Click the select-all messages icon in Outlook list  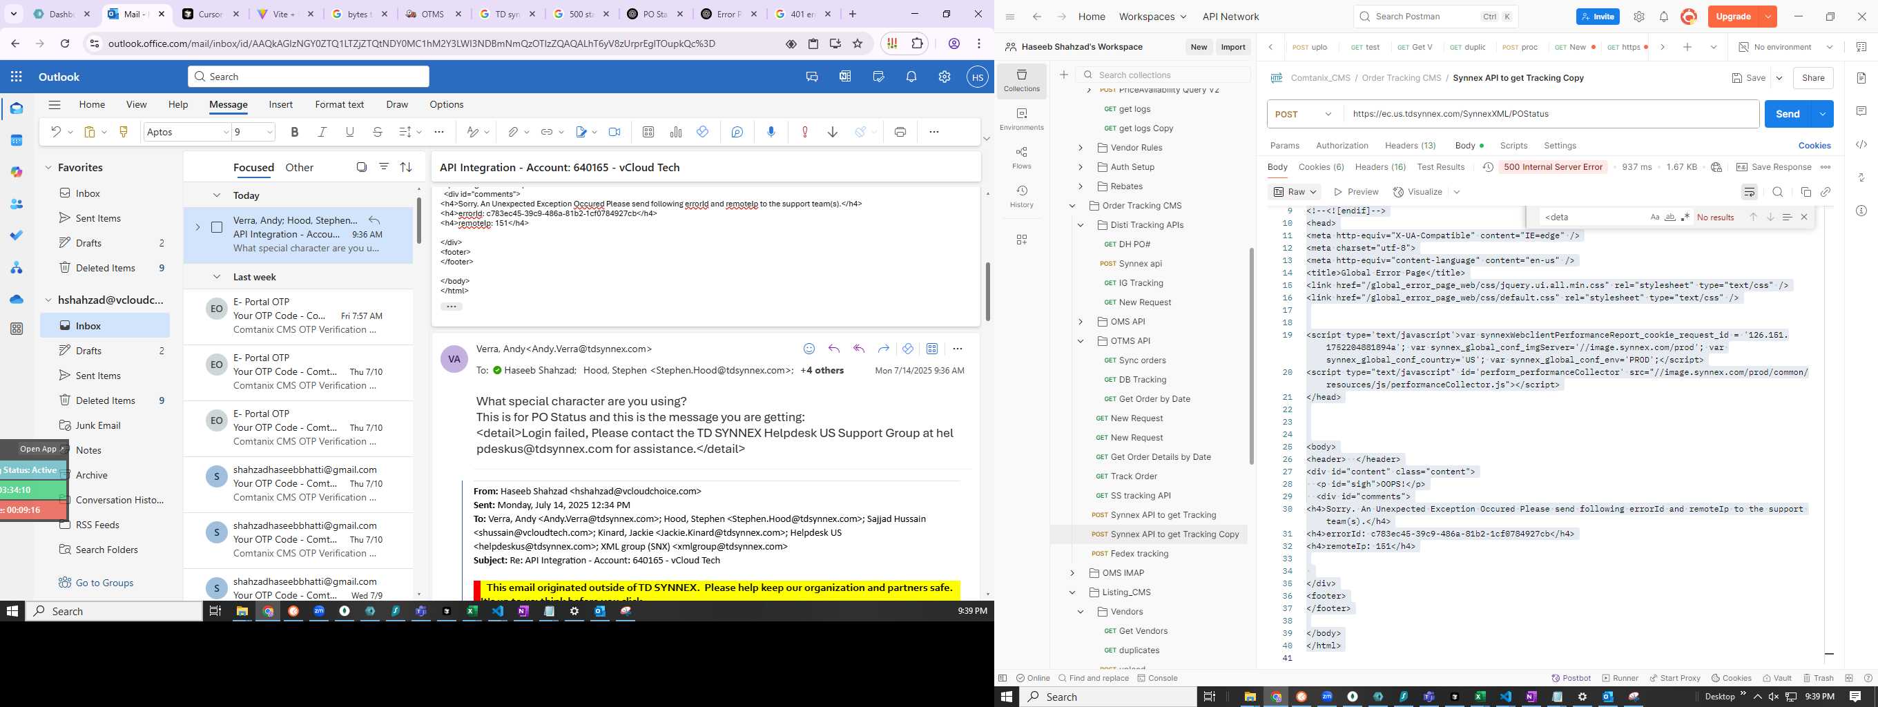362,167
